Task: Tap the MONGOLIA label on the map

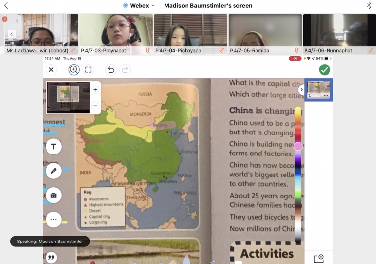Action: click(x=141, y=114)
